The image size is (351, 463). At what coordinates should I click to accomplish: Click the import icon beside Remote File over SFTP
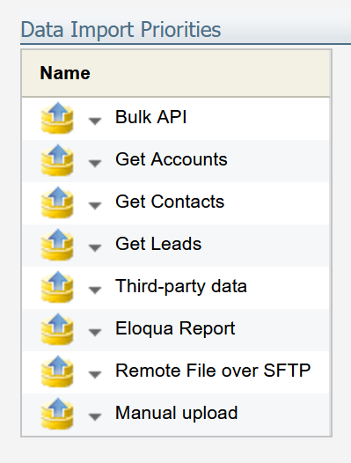57,371
